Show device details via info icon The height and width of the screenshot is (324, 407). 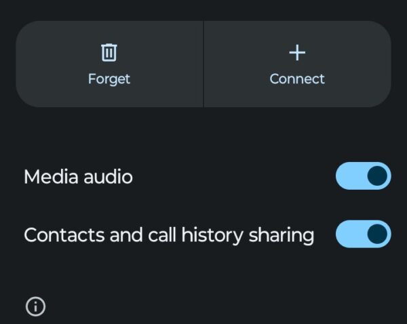click(35, 306)
